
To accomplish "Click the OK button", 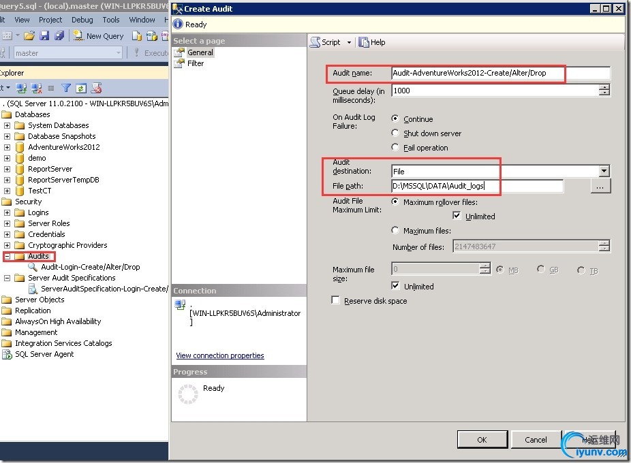I will click(482, 440).
